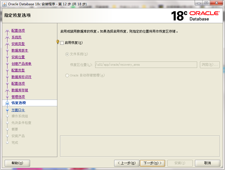Close the Oracle installer window
The width and height of the screenshot is (225, 170).
tap(217, 3)
